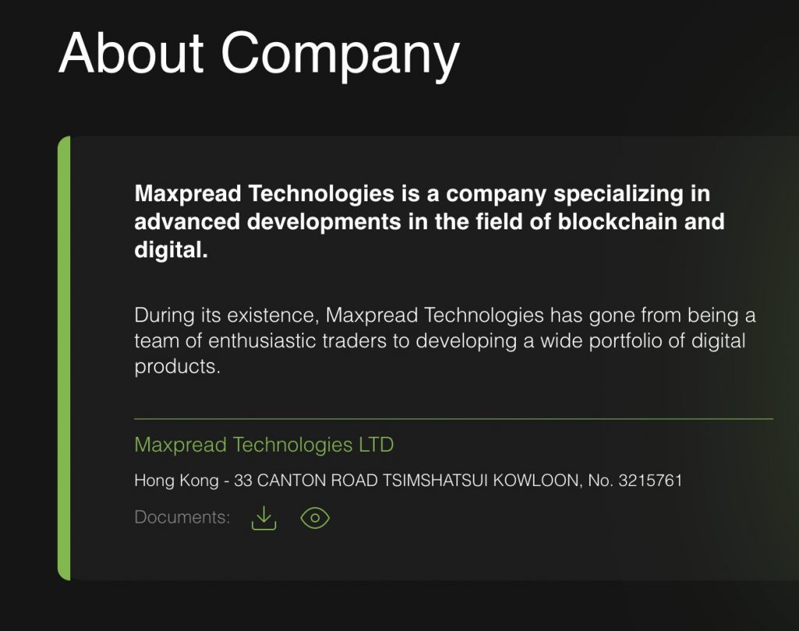Click the green horizontal divider line

[x=453, y=420]
